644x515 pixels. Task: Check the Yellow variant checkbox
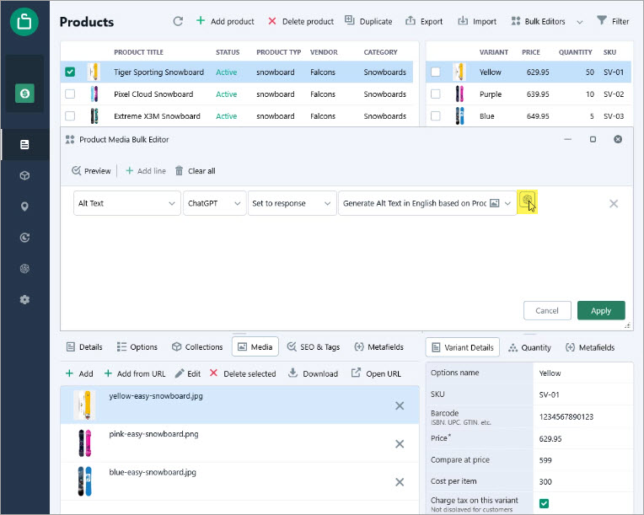tap(435, 72)
